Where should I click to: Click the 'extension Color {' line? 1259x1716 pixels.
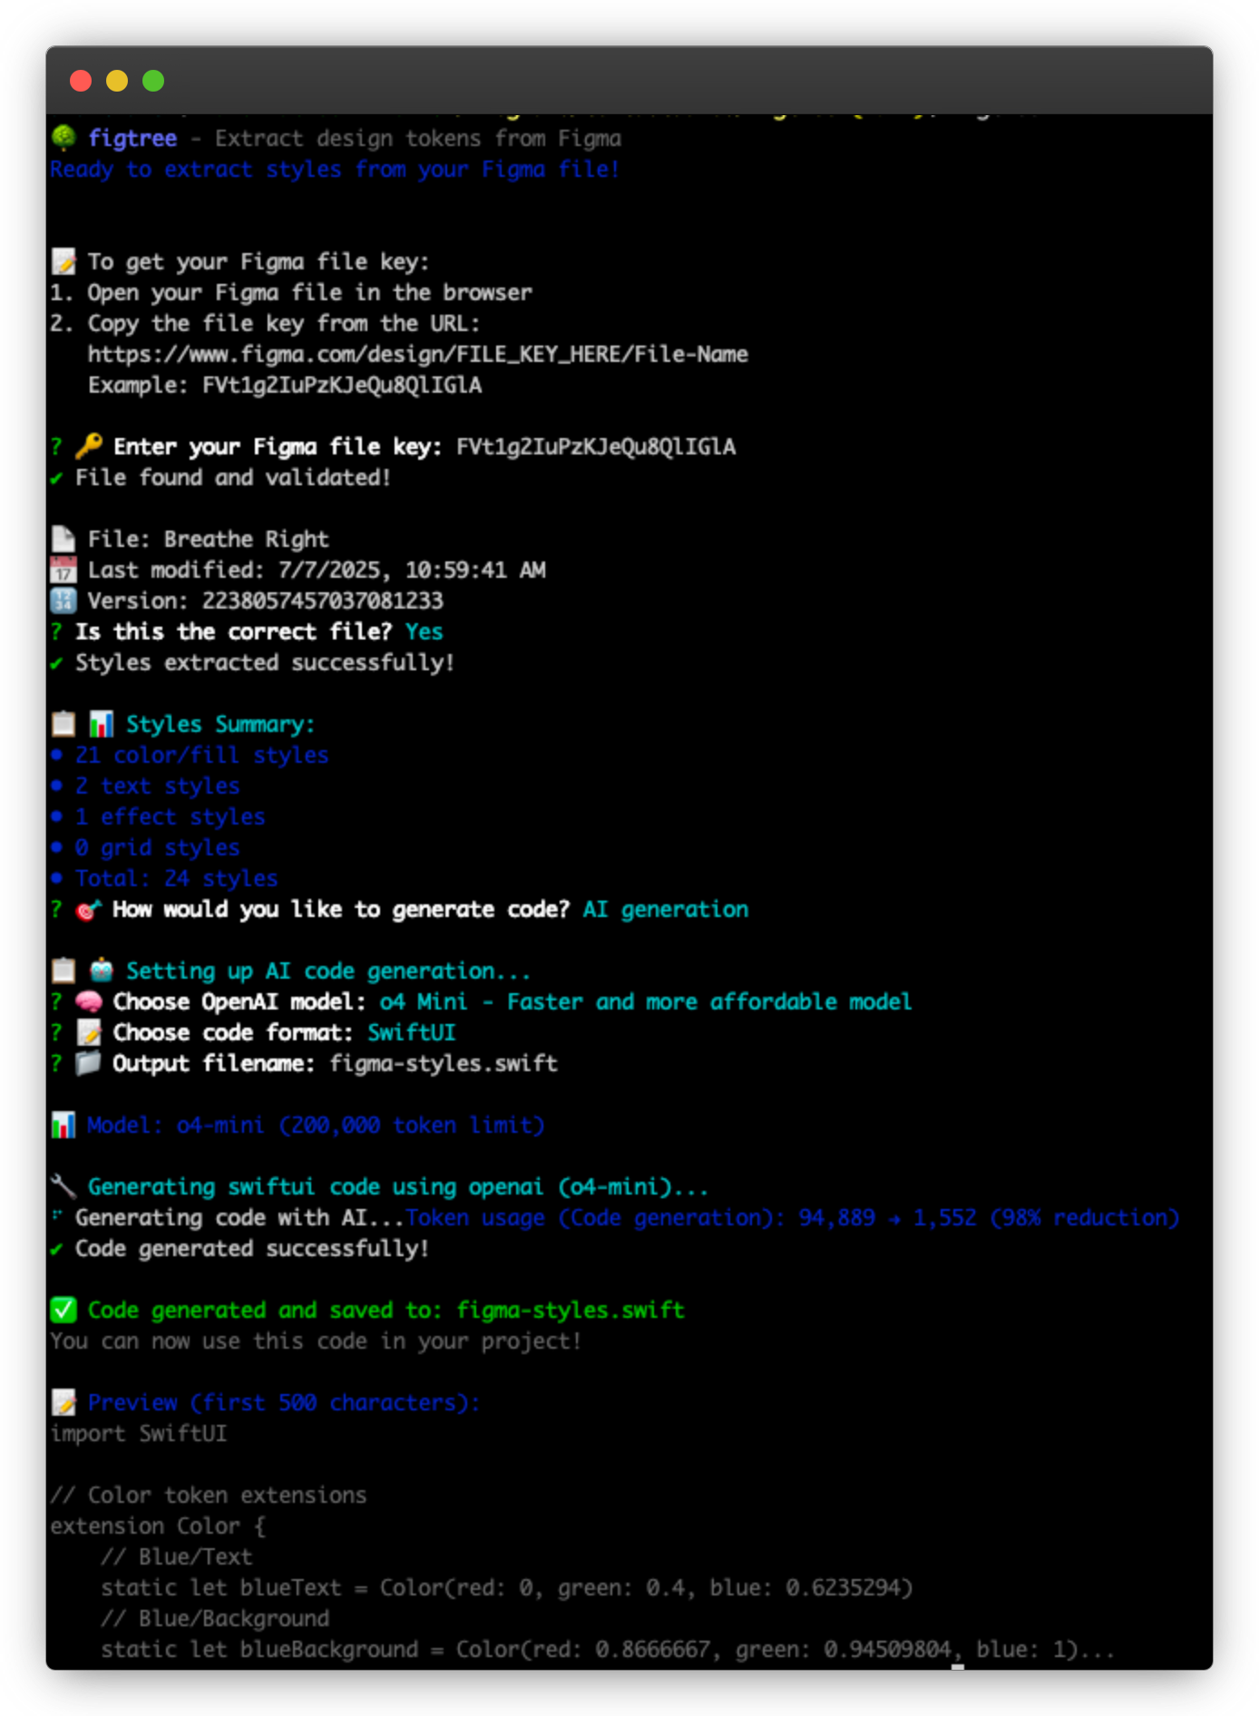click(x=158, y=1526)
